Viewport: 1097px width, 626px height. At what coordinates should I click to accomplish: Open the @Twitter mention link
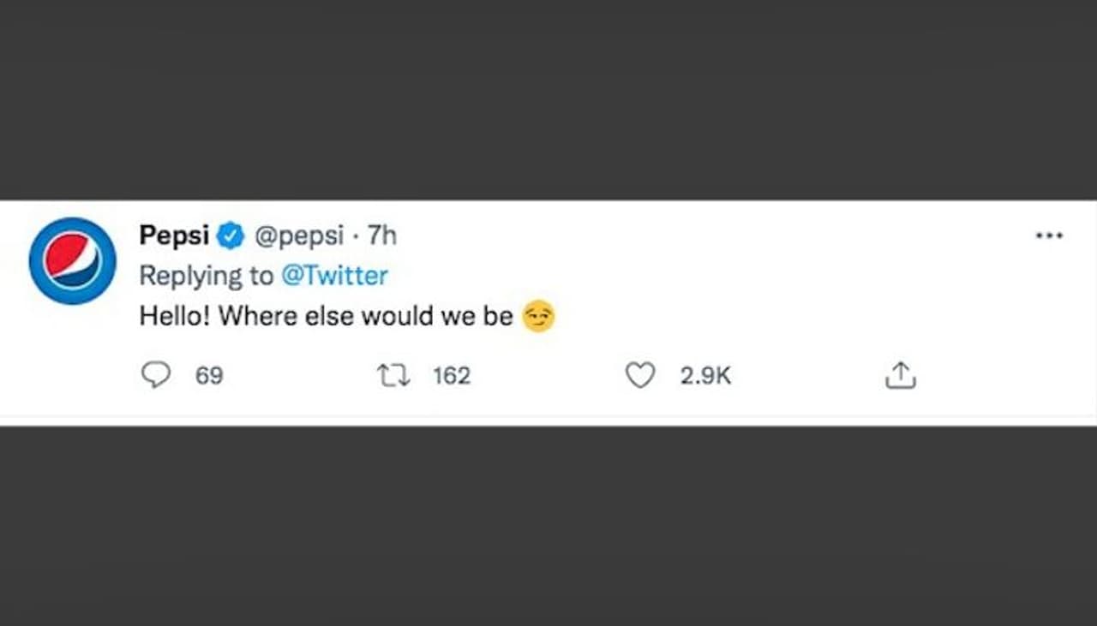click(x=334, y=276)
